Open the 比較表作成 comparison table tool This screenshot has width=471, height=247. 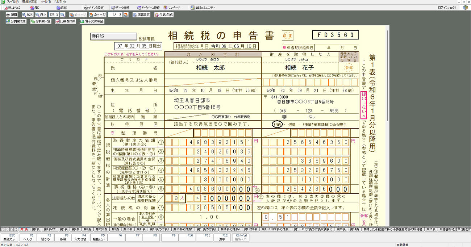coord(65,21)
